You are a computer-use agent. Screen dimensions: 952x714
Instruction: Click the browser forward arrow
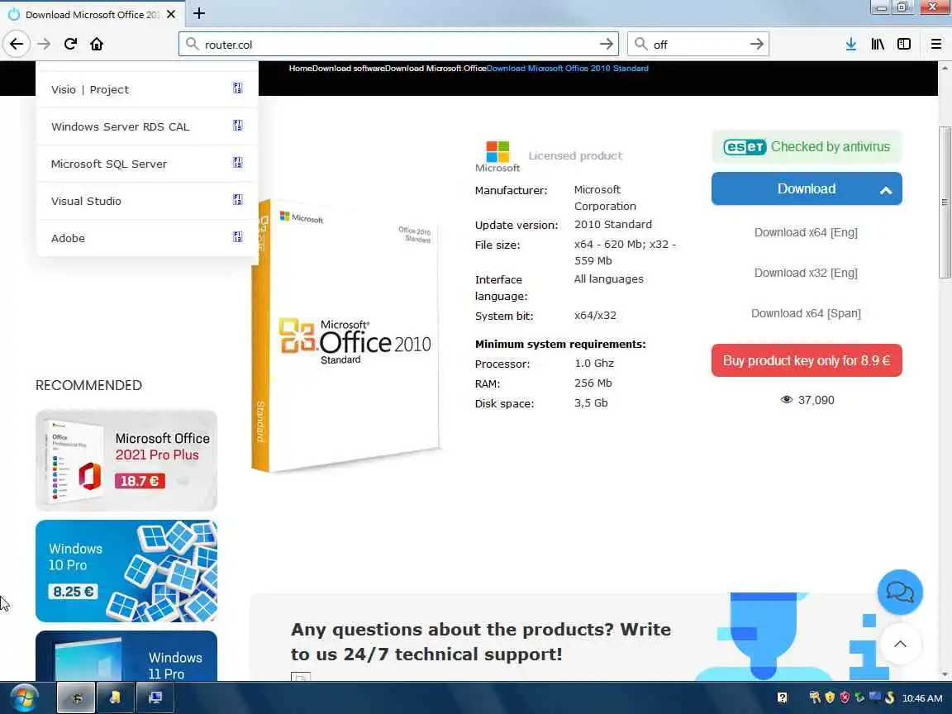44,44
